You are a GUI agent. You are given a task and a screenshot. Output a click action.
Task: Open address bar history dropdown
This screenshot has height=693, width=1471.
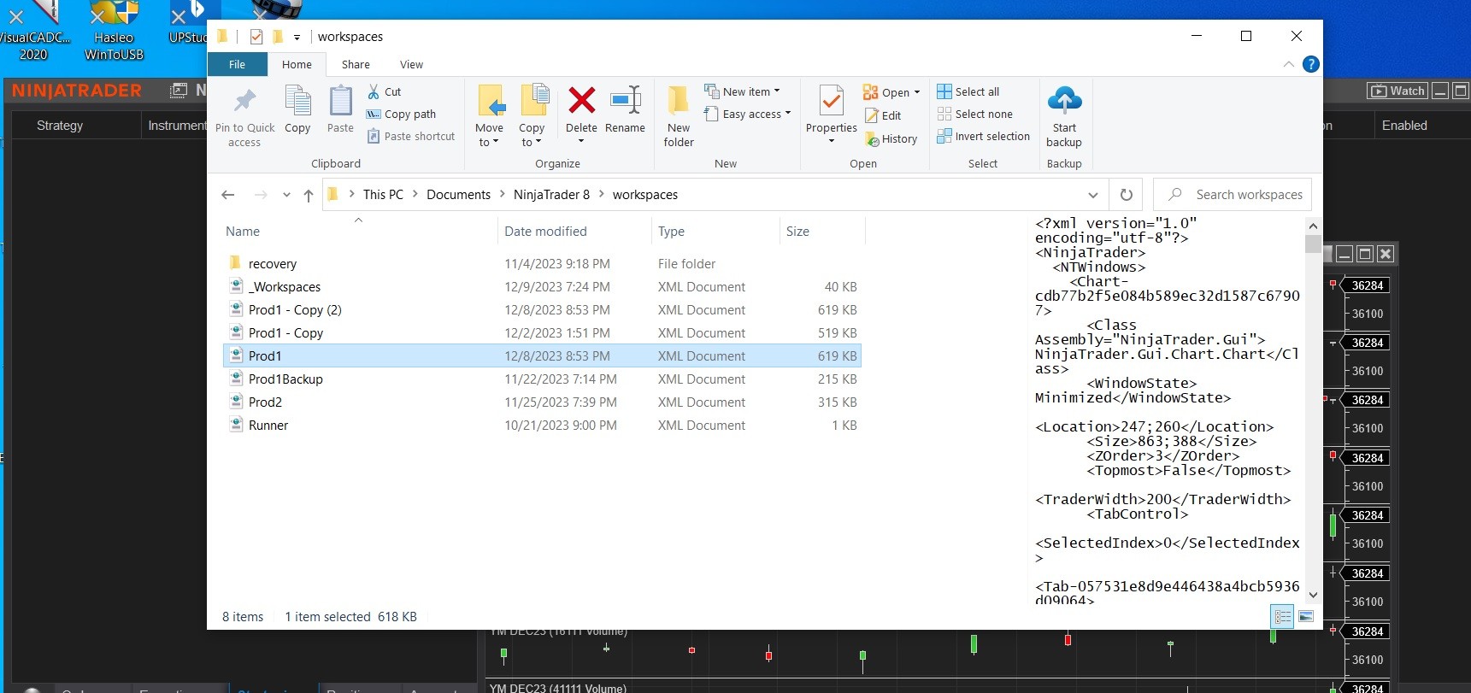[1093, 195]
